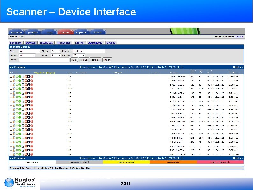Screen dimensions: 253x190
Task: Click the orange circle icon in the 4d:5h:54m row
Action: [x=26, y=138]
